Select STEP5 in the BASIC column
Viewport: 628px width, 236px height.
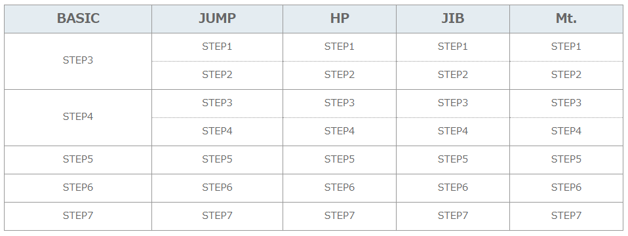coord(78,159)
